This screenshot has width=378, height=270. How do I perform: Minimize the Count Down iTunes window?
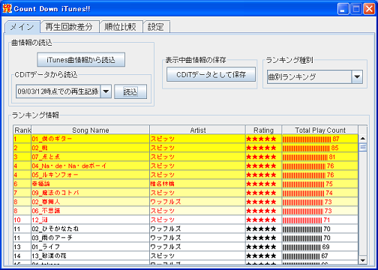pyautogui.click(x=343, y=9)
